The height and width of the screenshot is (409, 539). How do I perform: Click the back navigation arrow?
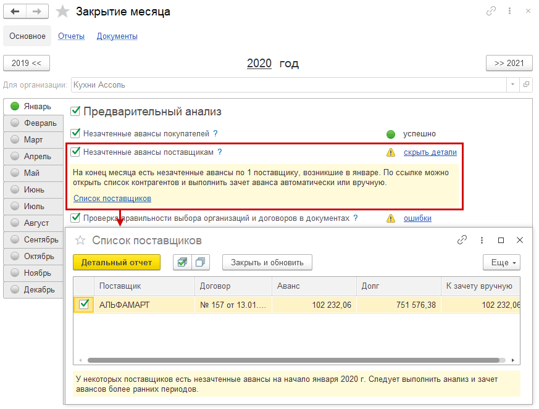coord(15,12)
